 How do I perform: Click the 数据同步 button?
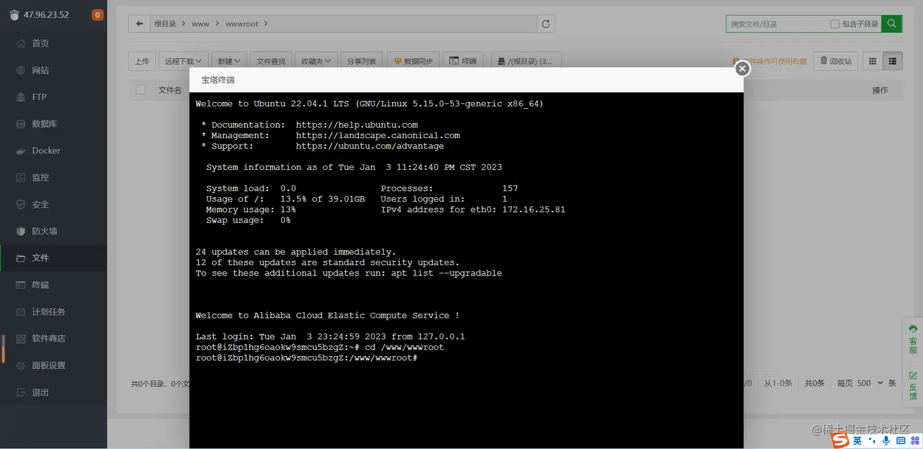pos(413,61)
